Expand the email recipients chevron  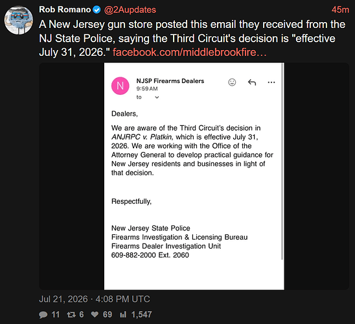pyautogui.click(x=157, y=97)
